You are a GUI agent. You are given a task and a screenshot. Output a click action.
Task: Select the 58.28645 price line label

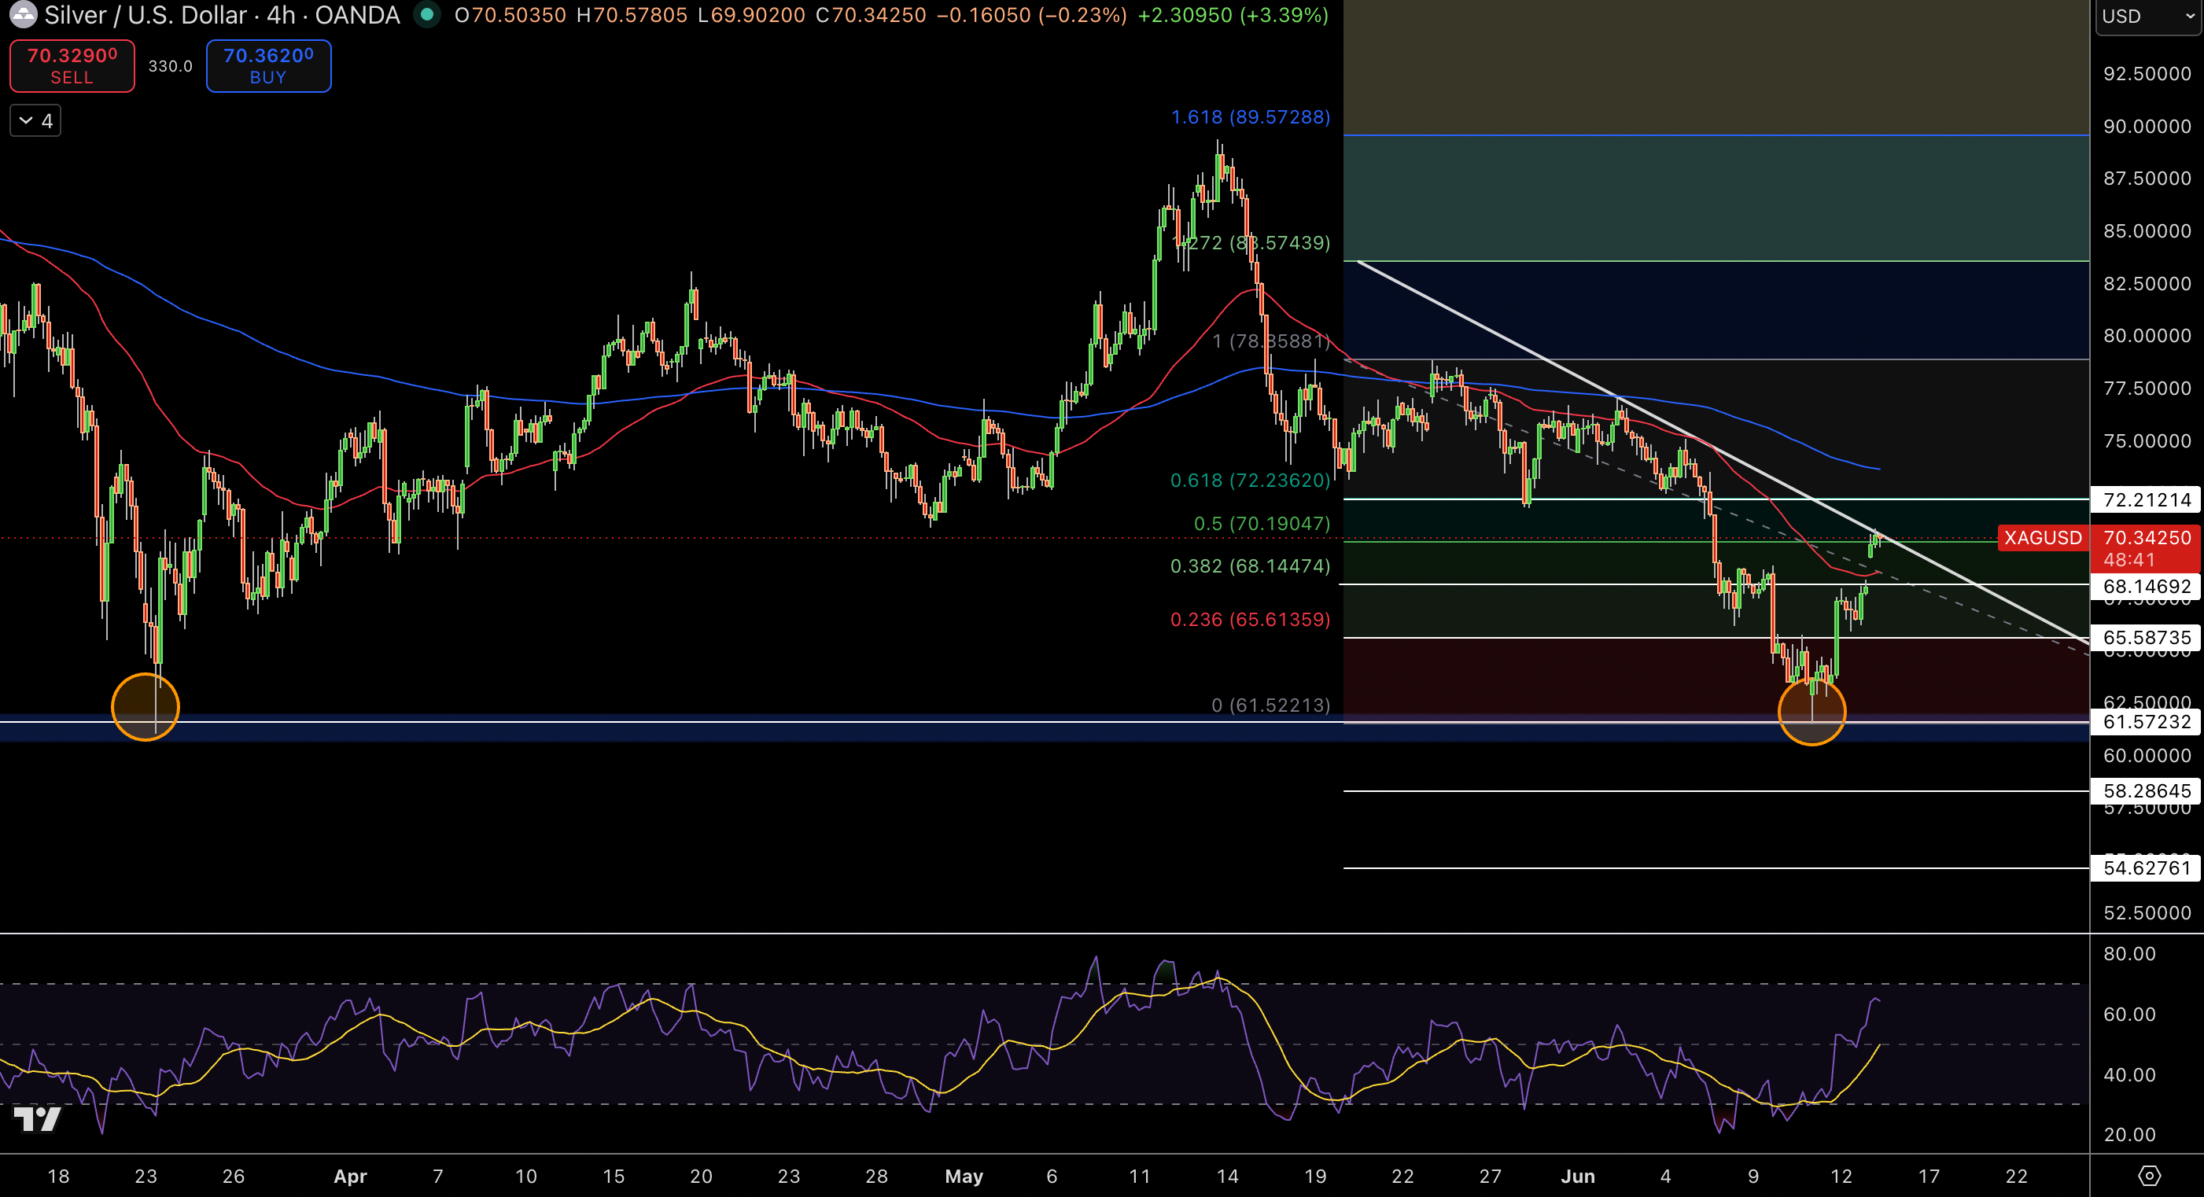(x=2147, y=790)
